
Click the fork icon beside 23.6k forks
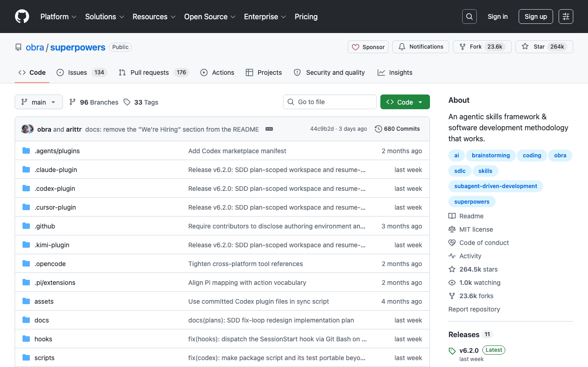(452, 296)
